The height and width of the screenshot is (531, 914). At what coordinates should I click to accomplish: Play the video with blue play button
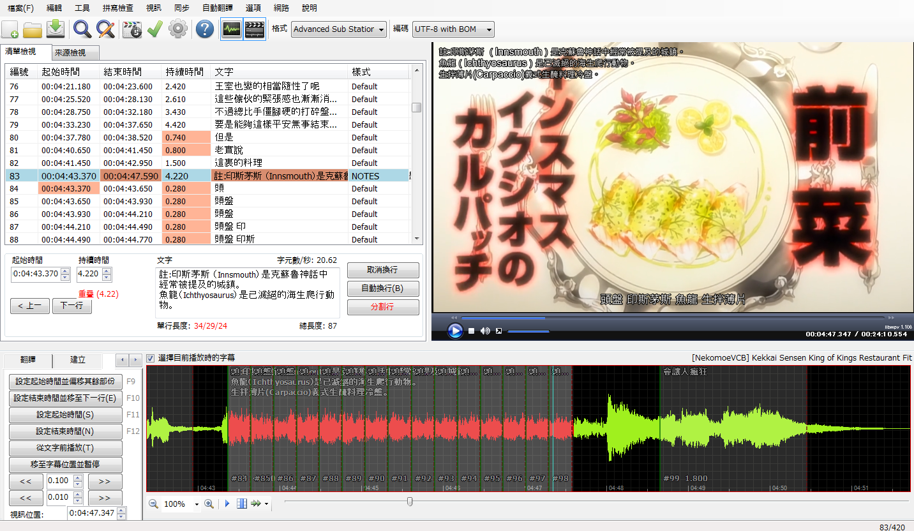[x=454, y=331]
